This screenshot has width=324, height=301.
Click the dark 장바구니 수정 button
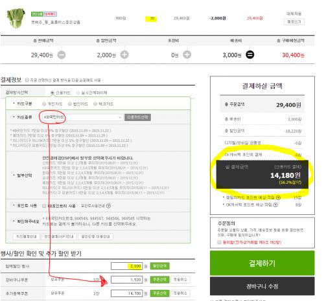[x=262, y=286]
